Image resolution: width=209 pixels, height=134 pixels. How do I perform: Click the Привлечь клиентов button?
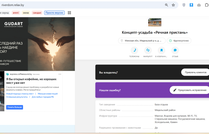(x=195, y=72)
